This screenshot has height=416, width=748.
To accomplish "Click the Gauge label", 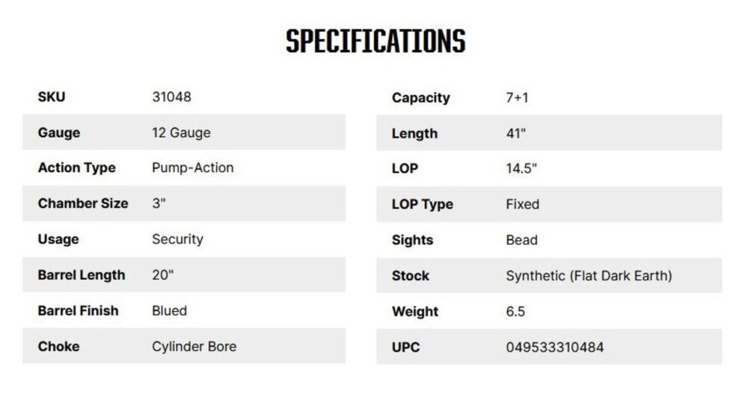I will [x=59, y=132].
